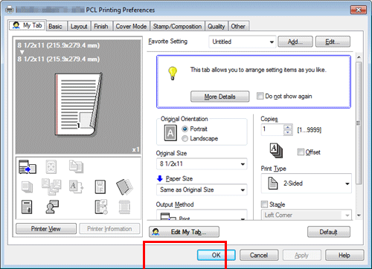
Task: Enable the Offset checkbox
Action: pos(301,152)
